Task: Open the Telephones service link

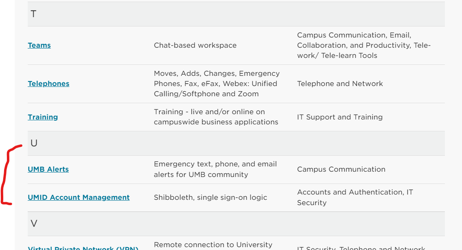Action: 48,84
